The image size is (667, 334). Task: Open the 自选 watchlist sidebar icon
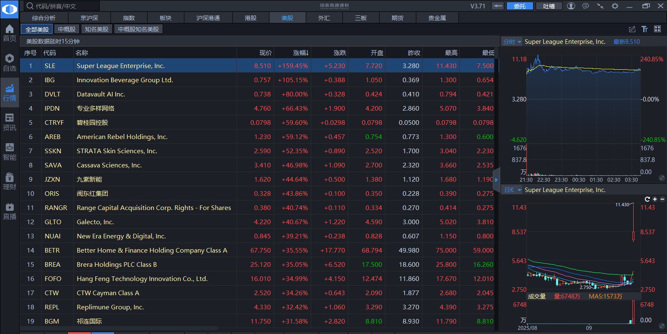coord(10,63)
